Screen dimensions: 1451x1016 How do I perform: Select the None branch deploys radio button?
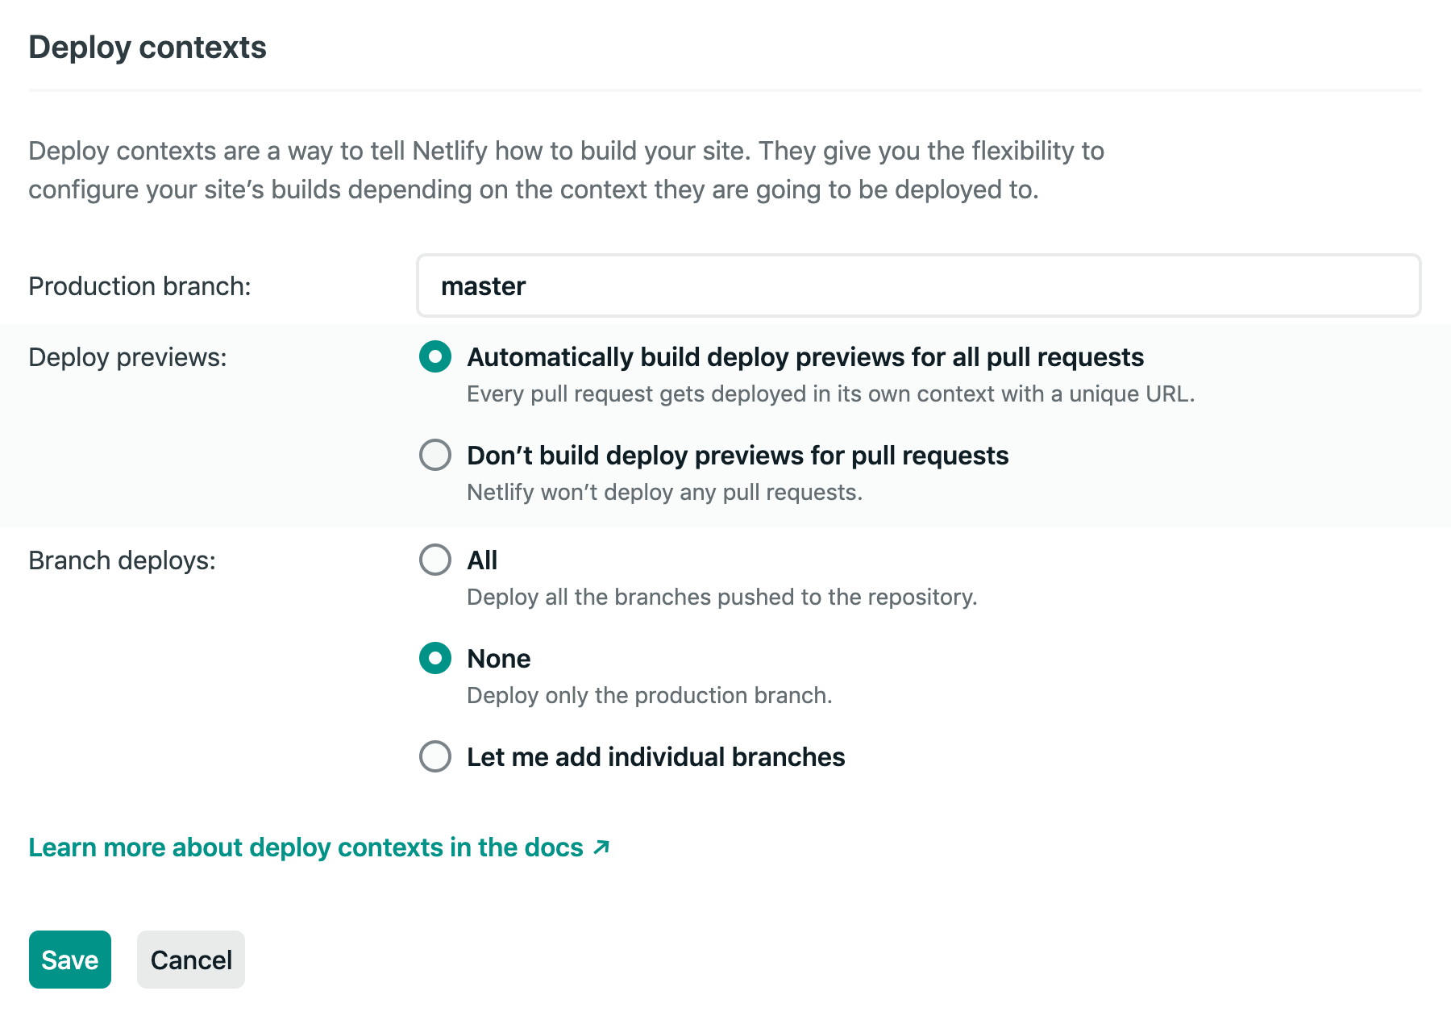click(435, 658)
